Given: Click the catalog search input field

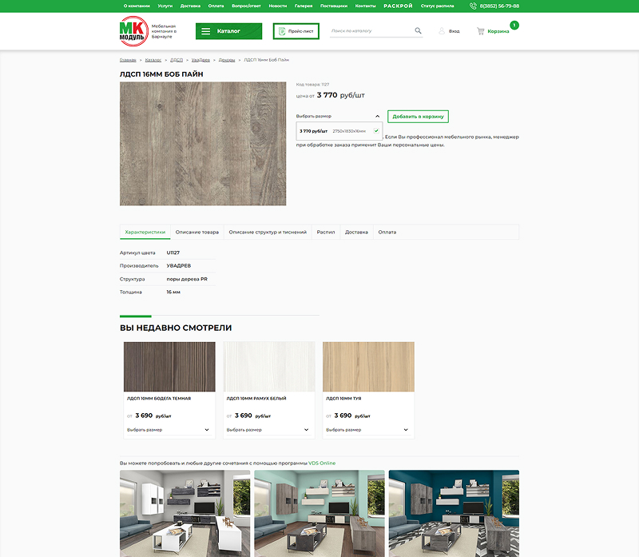Looking at the screenshot, I should [x=370, y=31].
